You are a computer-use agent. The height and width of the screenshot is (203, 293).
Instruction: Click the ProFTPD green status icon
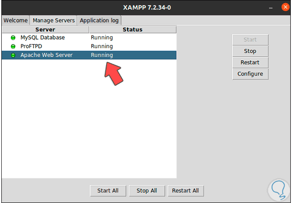pos(13,46)
